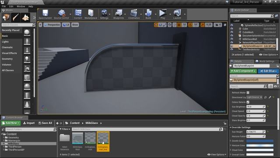The height and width of the screenshot is (158, 280).
Task: Select the Landscape mode icon
Action: point(25,18)
